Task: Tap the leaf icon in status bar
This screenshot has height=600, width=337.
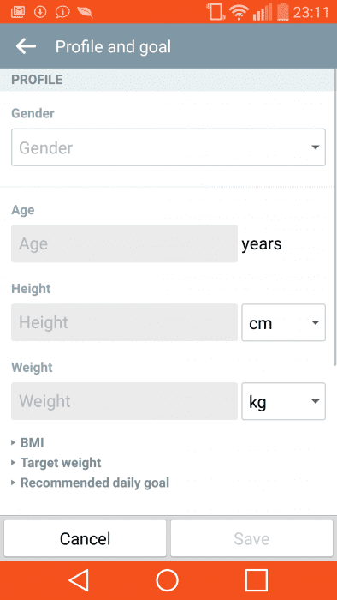Action: click(85, 12)
